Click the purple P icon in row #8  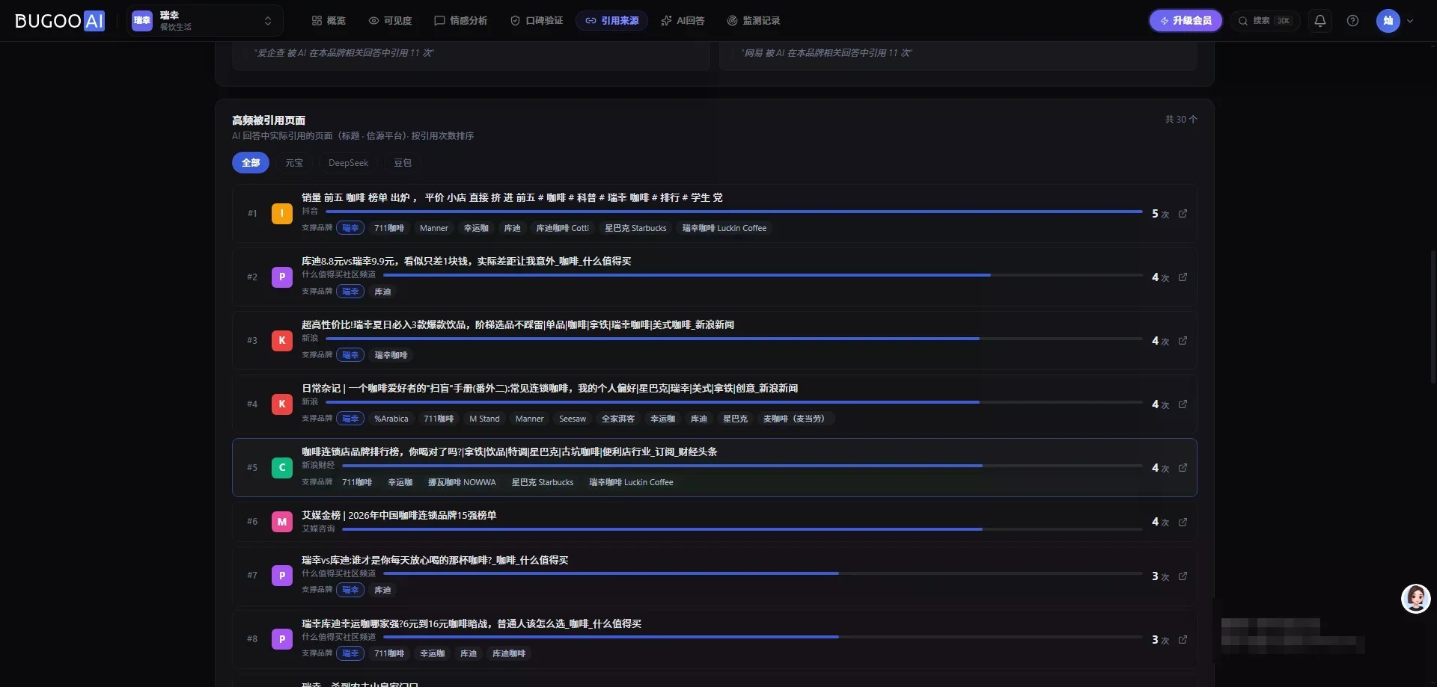(282, 639)
